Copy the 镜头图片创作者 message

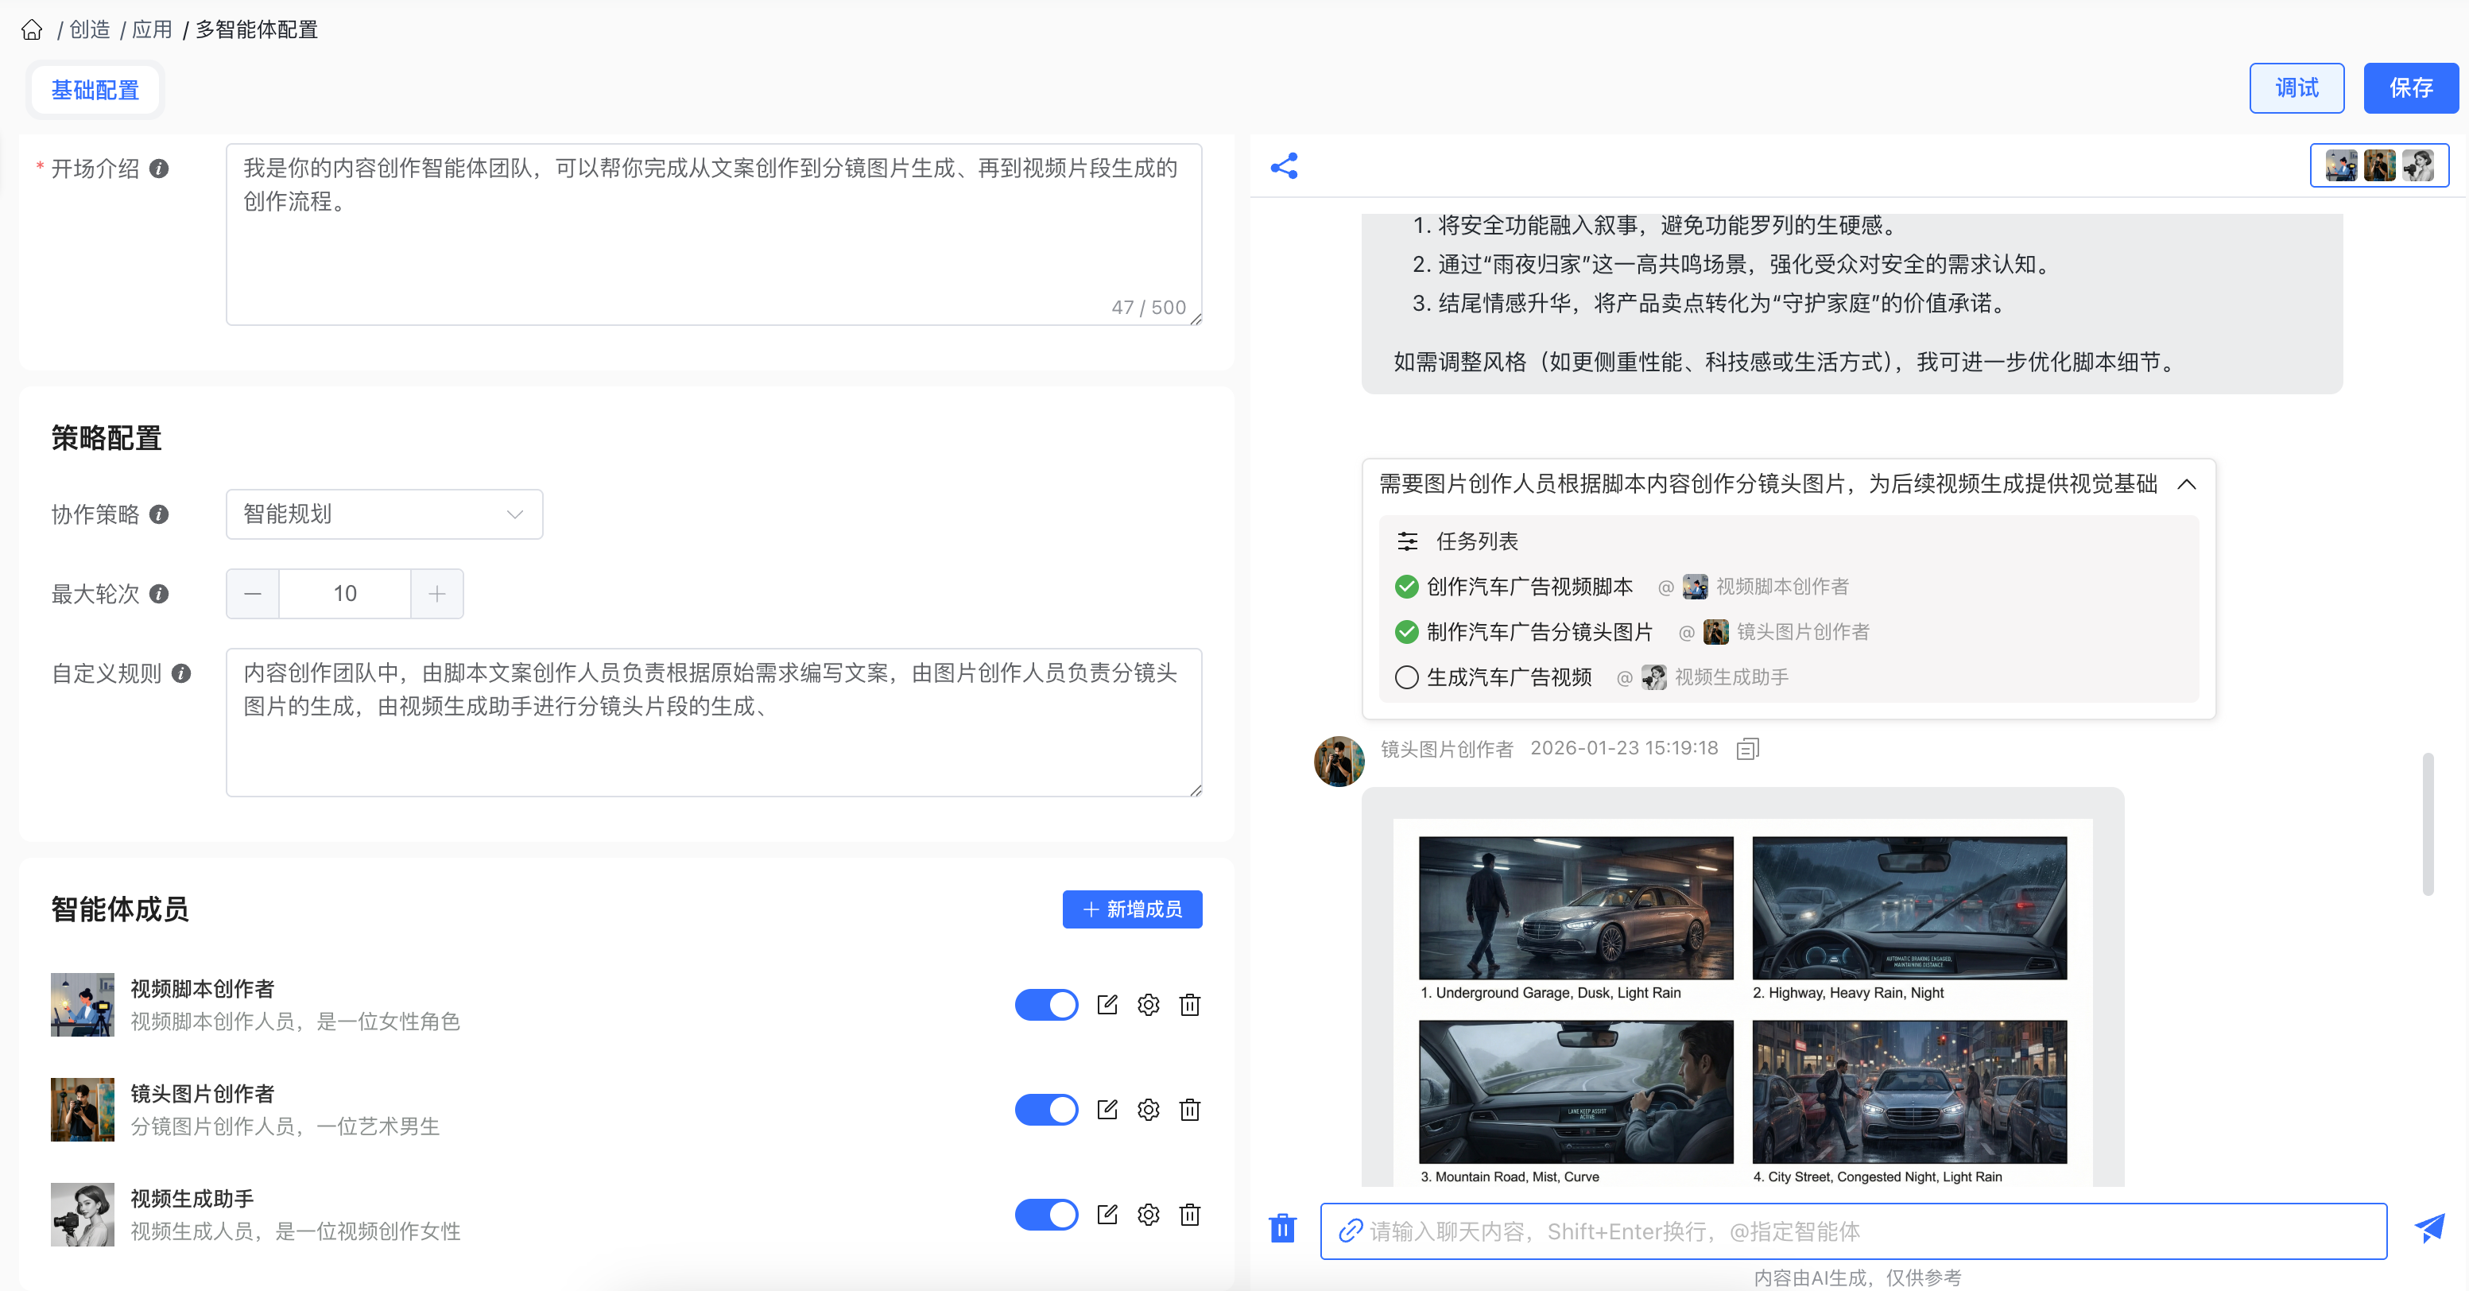pyautogui.click(x=1747, y=749)
